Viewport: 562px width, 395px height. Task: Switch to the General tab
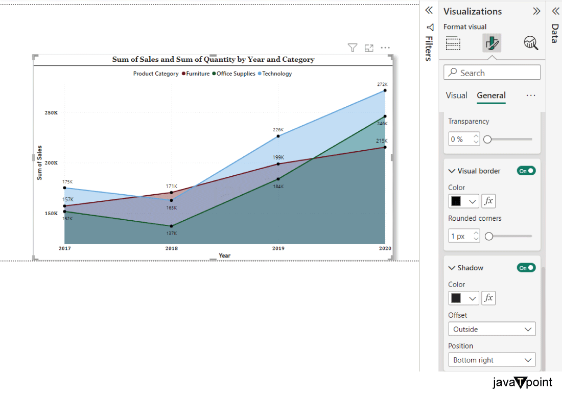(491, 96)
